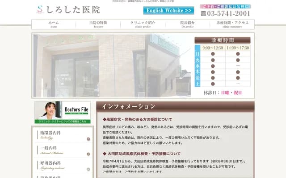This screenshot has width=286, height=178.
Task: Click the telephone icon next to the phone number
Action: pyautogui.click(x=203, y=14)
